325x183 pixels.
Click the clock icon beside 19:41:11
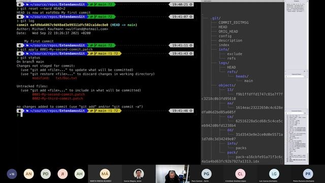(191, 45)
